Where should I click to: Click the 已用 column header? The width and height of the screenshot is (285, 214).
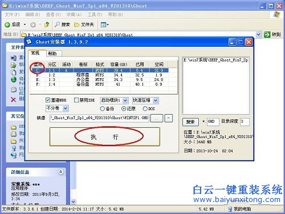[140, 64]
